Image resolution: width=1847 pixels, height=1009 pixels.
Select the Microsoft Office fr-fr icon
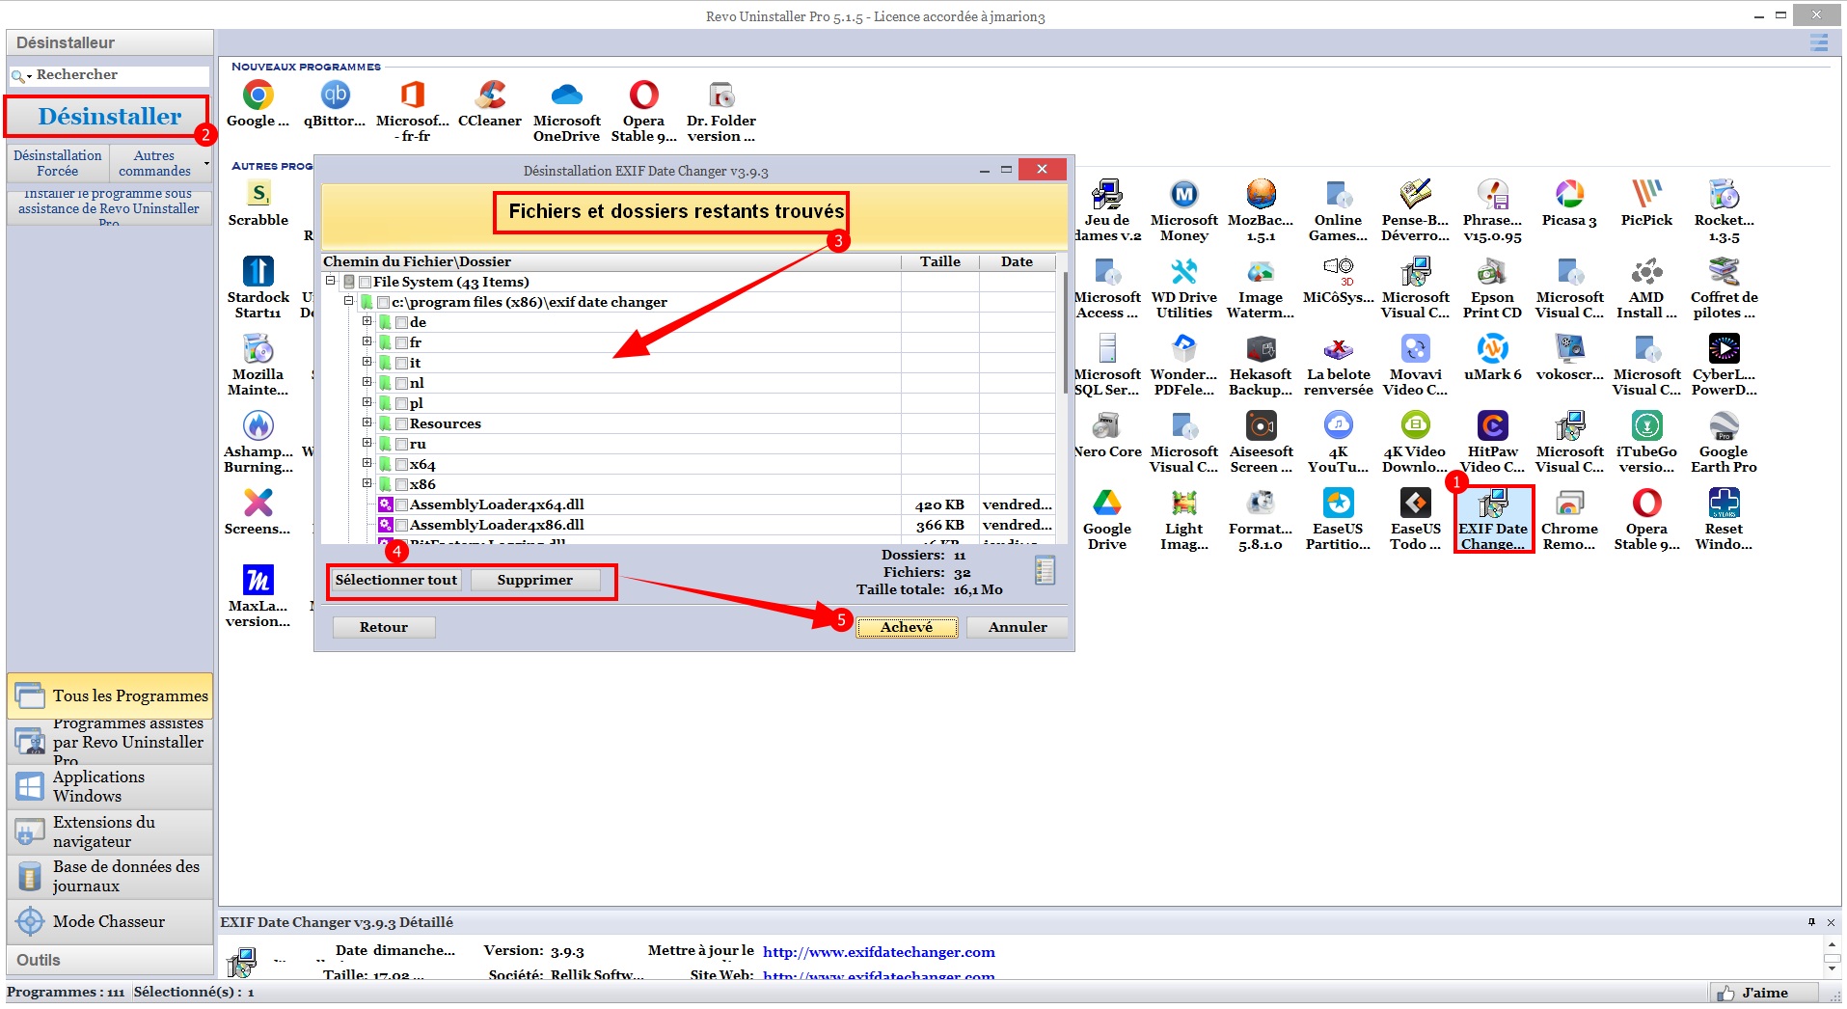413,95
